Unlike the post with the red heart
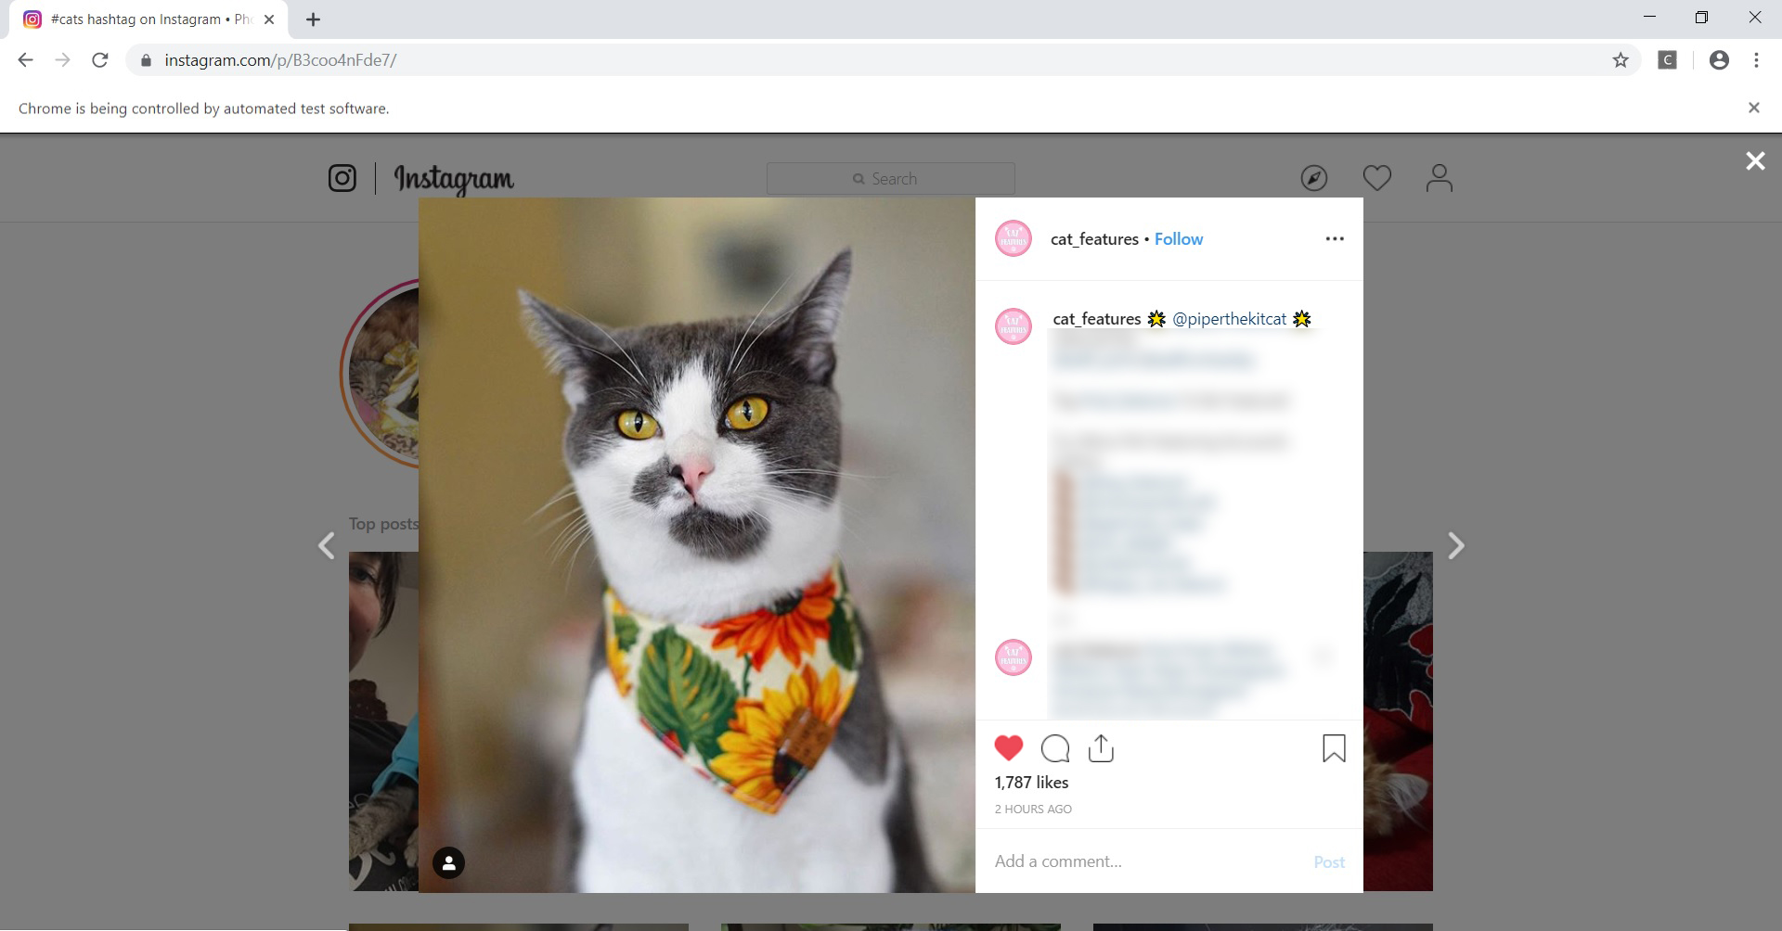 click(1009, 748)
